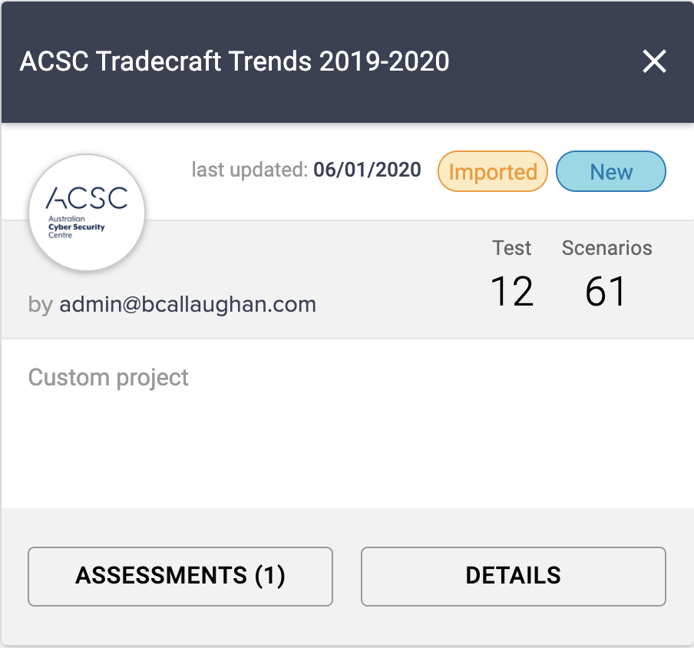The image size is (694, 648).
Task: Click the Scenarios column label
Action: point(606,248)
